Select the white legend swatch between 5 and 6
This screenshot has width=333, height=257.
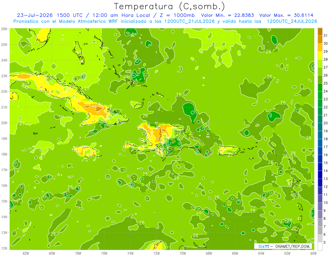320,238
